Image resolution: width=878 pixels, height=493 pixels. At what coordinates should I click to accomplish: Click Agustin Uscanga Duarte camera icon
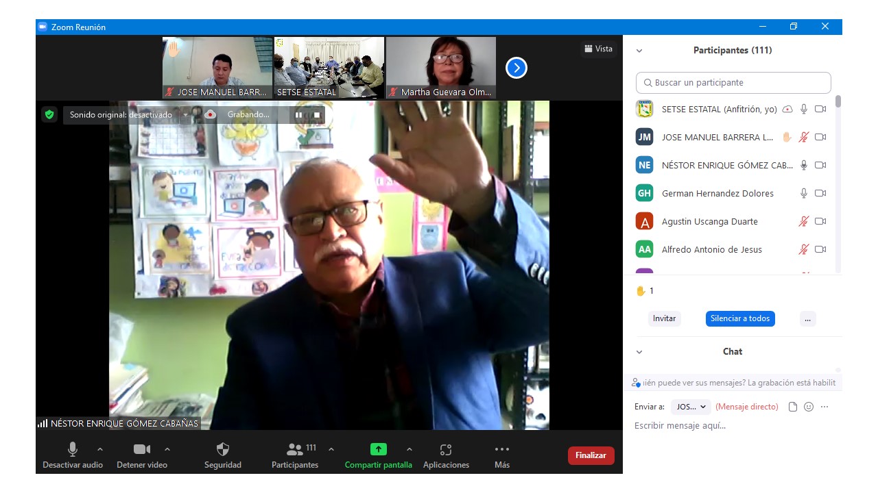[820, 221]
